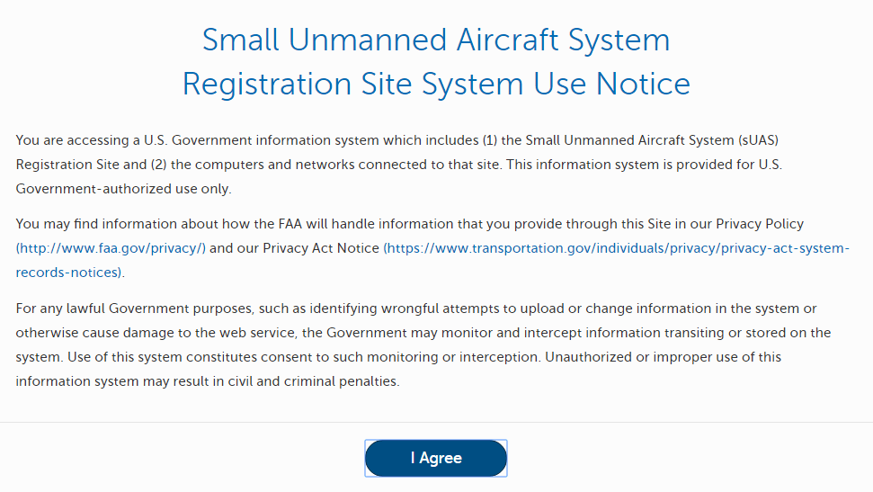
Task: Click the '(sUAS)' text in first paragraph
Action: click(758, 139)
